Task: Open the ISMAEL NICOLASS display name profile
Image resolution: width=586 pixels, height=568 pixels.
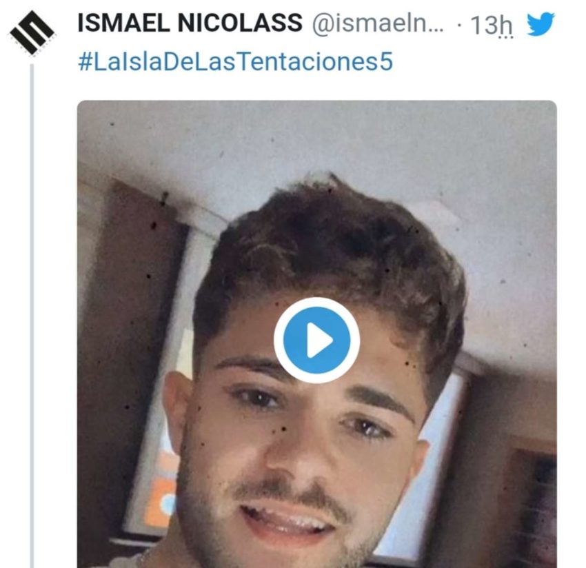Action: point(190,23)
